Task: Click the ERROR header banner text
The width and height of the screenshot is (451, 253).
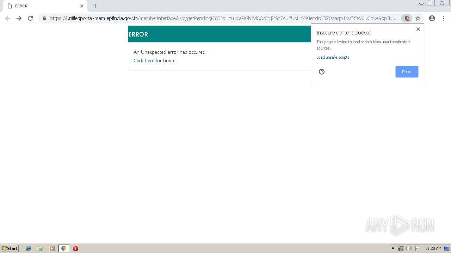Action: tap(138, 34)
